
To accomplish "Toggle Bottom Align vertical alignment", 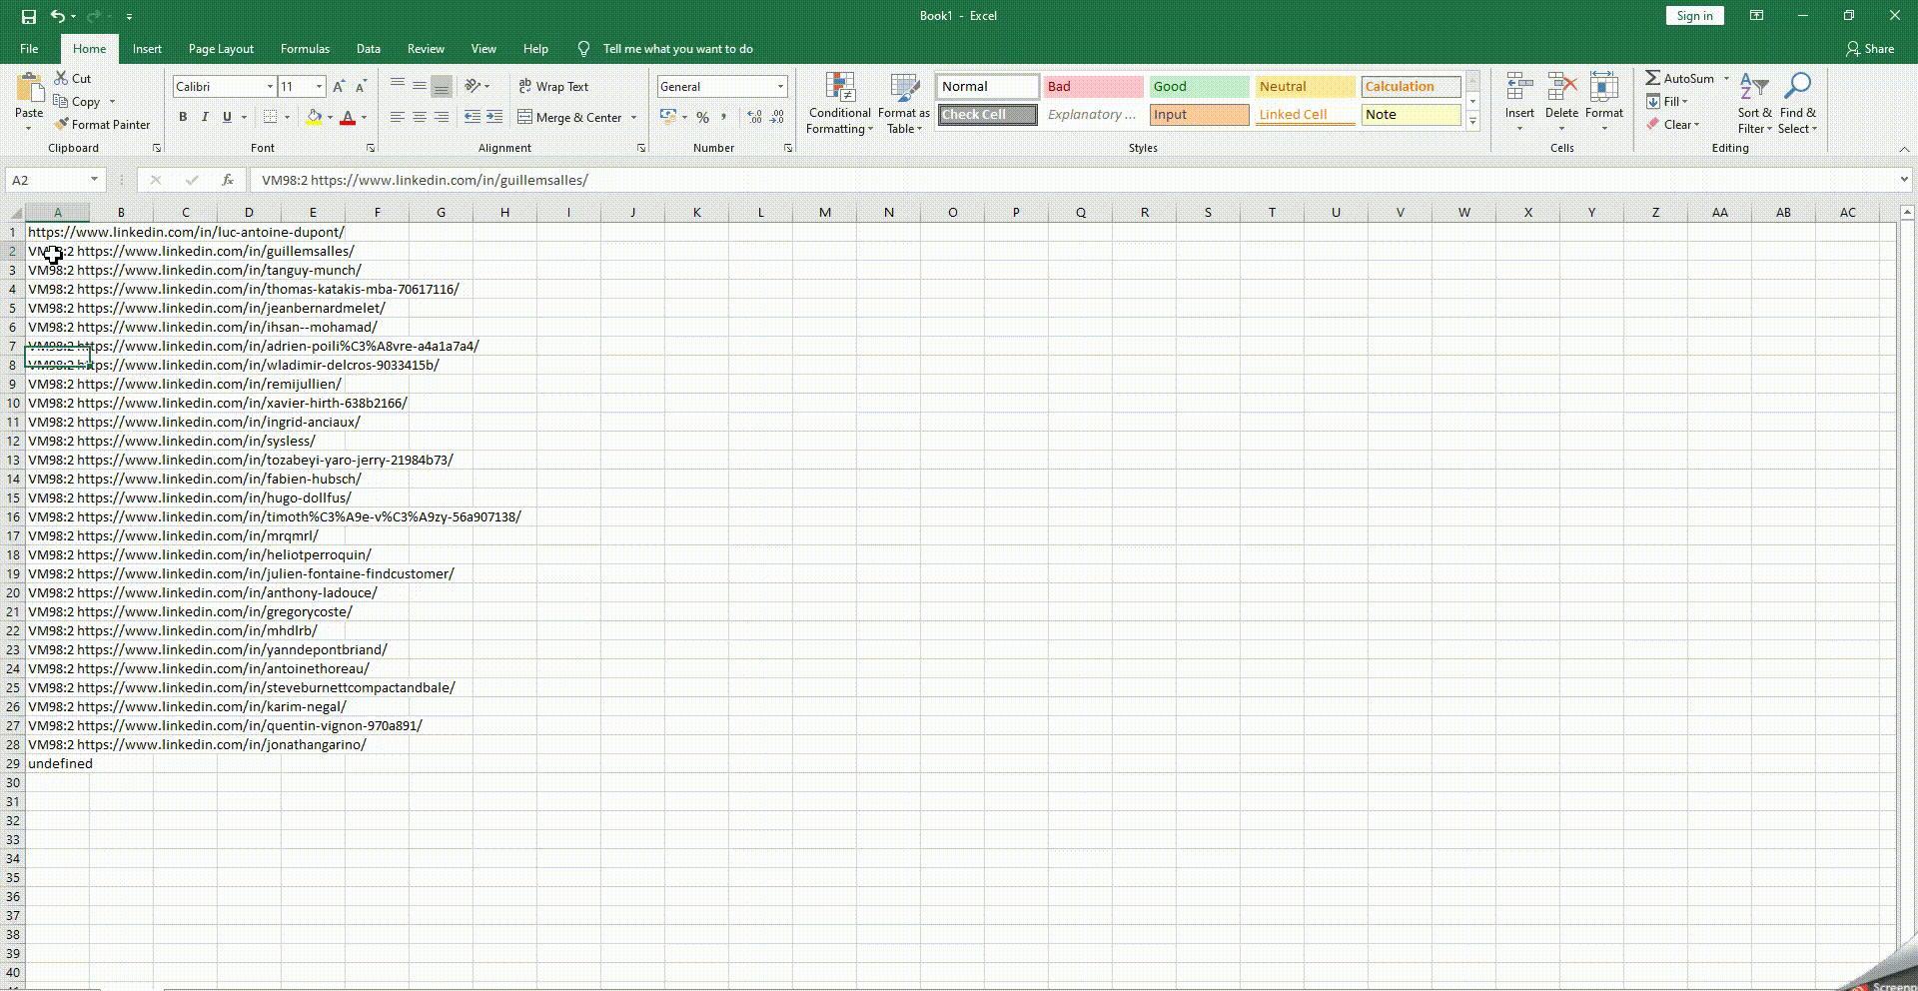I will [x=441, y=86].
